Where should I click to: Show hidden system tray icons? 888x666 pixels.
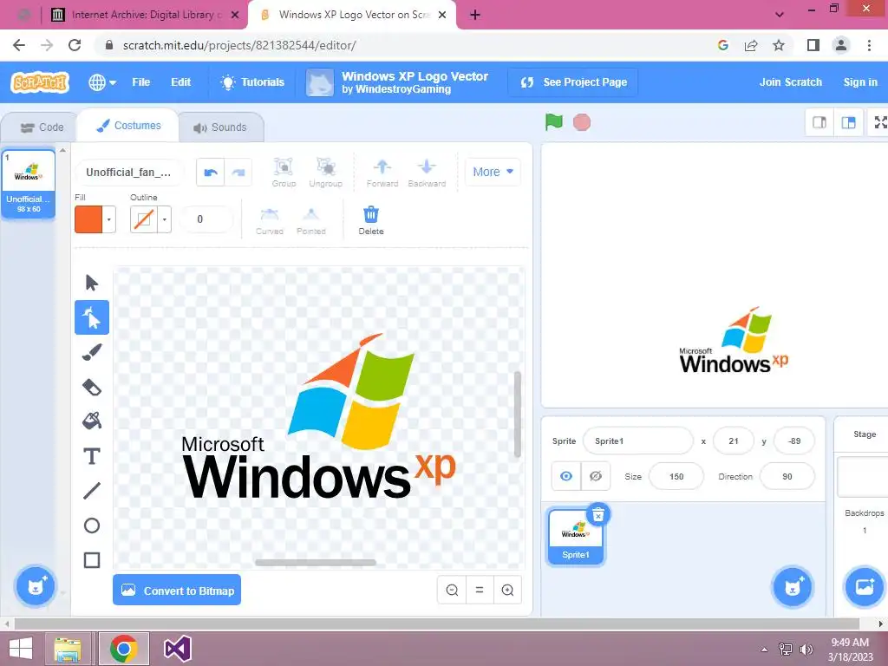(x=764, y=649)
